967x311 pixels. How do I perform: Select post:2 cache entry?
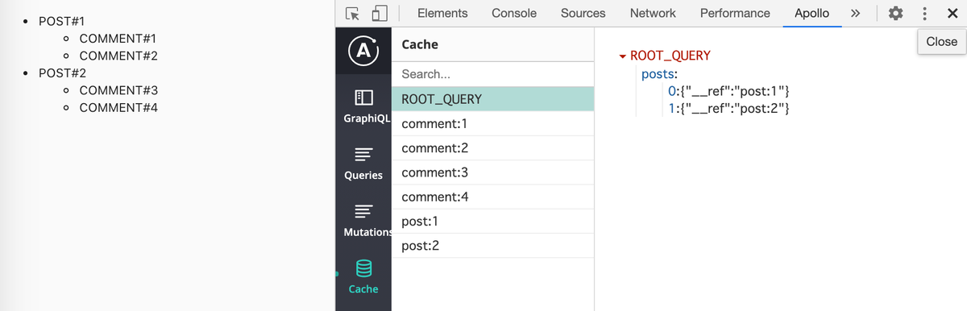(492, 245)
